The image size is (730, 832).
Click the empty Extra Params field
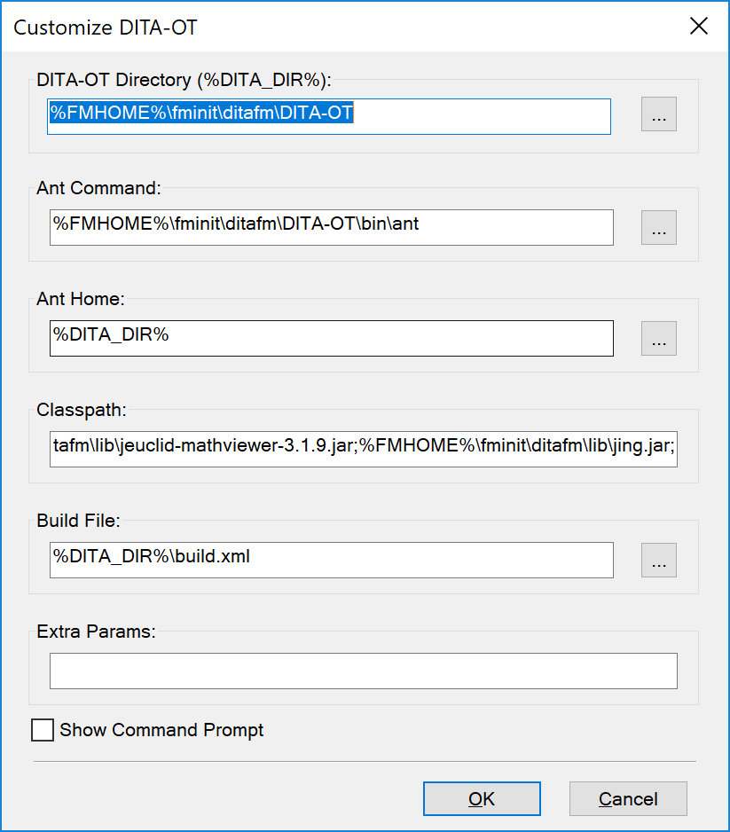364,671
